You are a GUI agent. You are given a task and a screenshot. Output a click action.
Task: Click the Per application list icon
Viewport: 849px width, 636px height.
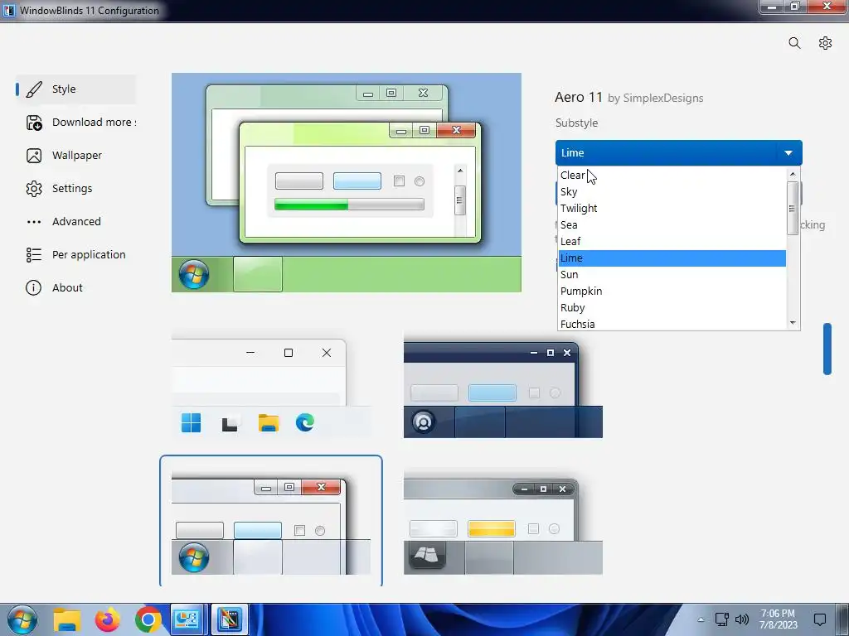(34, 255)
